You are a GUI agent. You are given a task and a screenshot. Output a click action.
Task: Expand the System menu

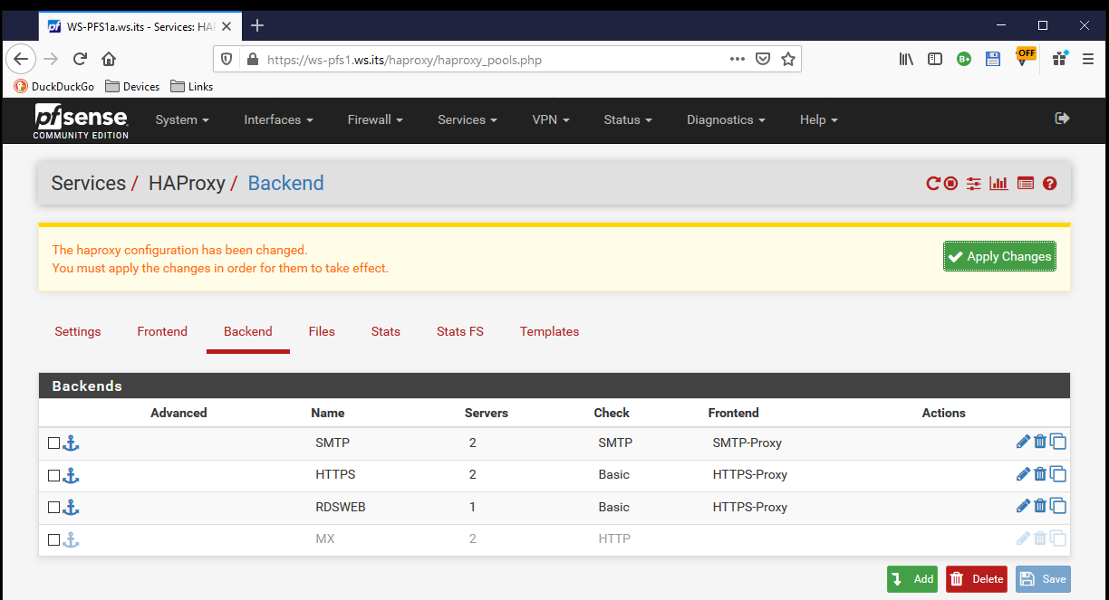(x=182, y=119)
